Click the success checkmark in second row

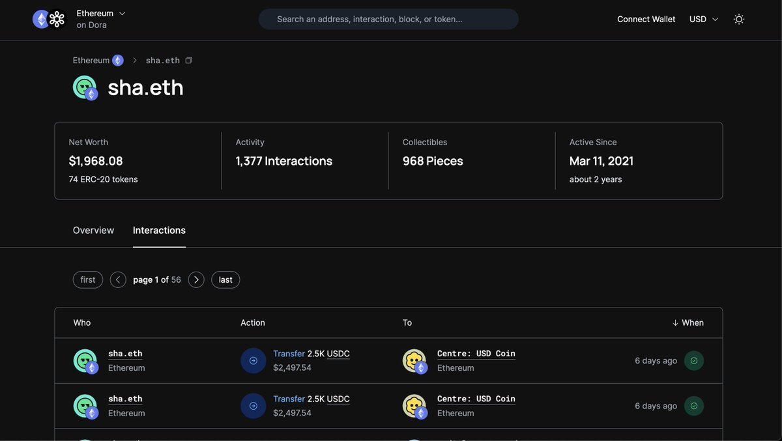(x=693, y=406)
